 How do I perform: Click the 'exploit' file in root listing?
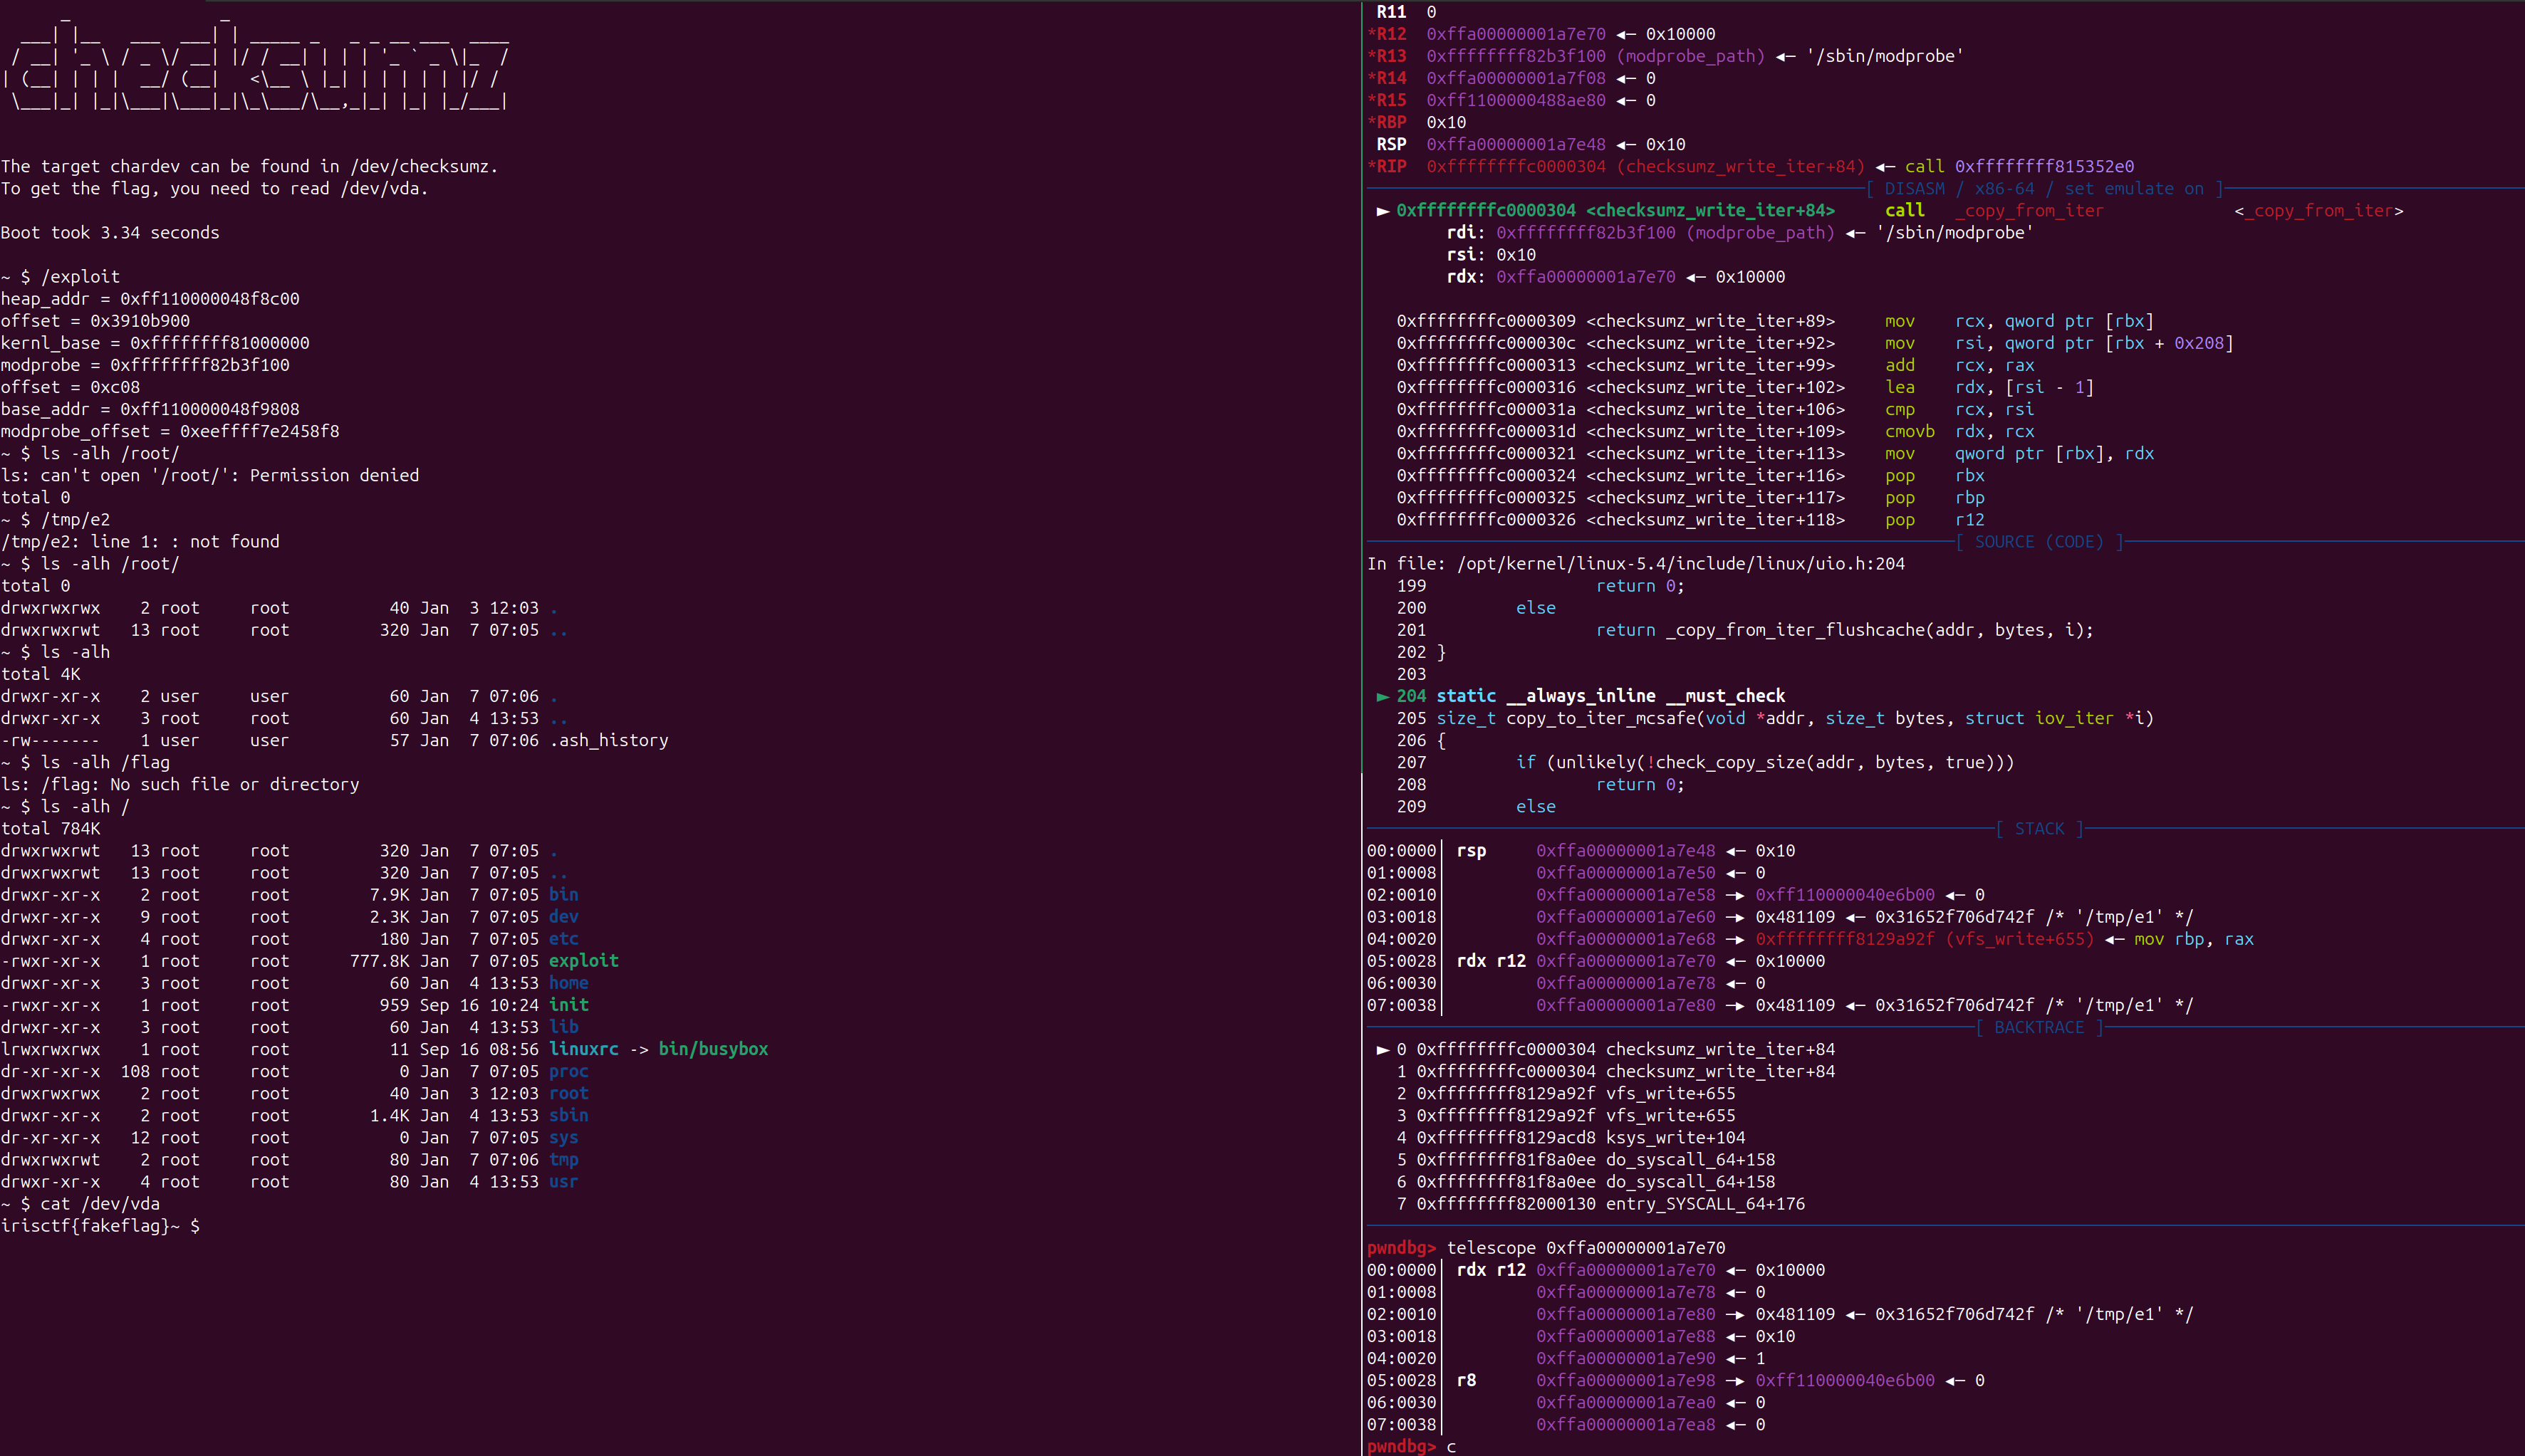tap(583, 960)
